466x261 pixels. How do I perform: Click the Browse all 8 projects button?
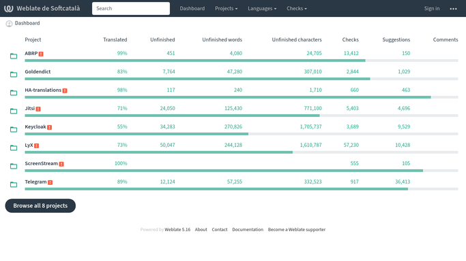click(40, 206)
